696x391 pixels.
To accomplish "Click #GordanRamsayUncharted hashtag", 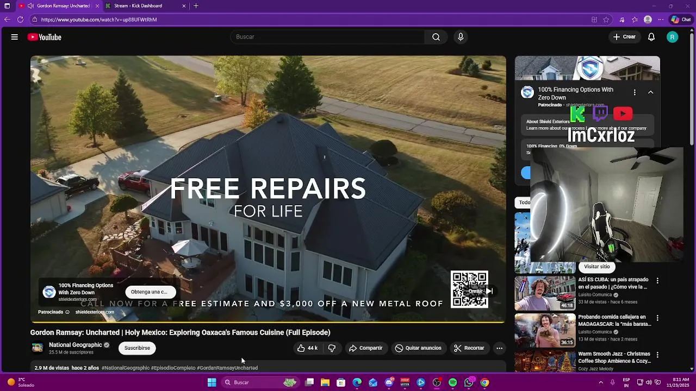I will (x=227, y=368).
